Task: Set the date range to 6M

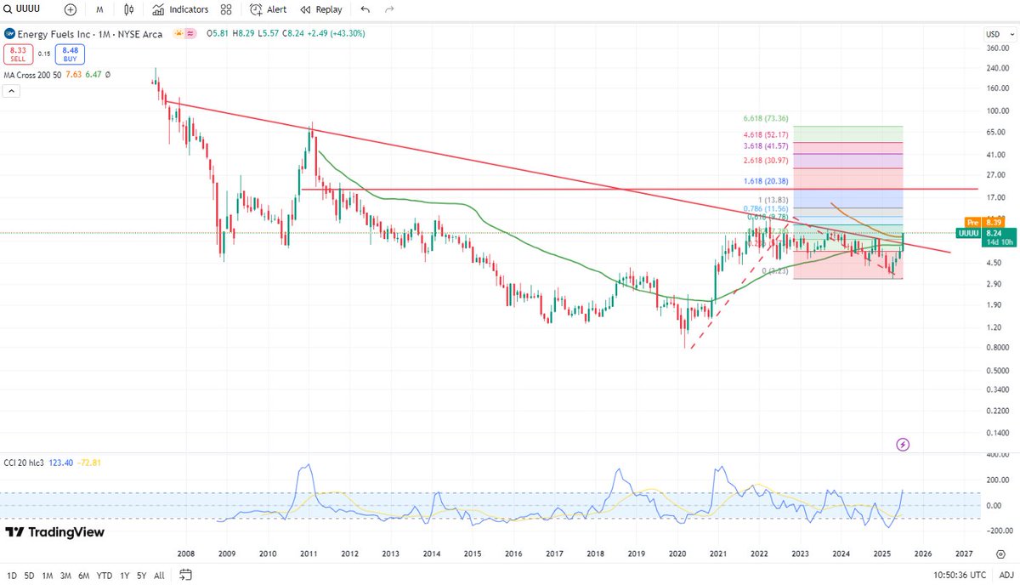Action: [84, 576]
